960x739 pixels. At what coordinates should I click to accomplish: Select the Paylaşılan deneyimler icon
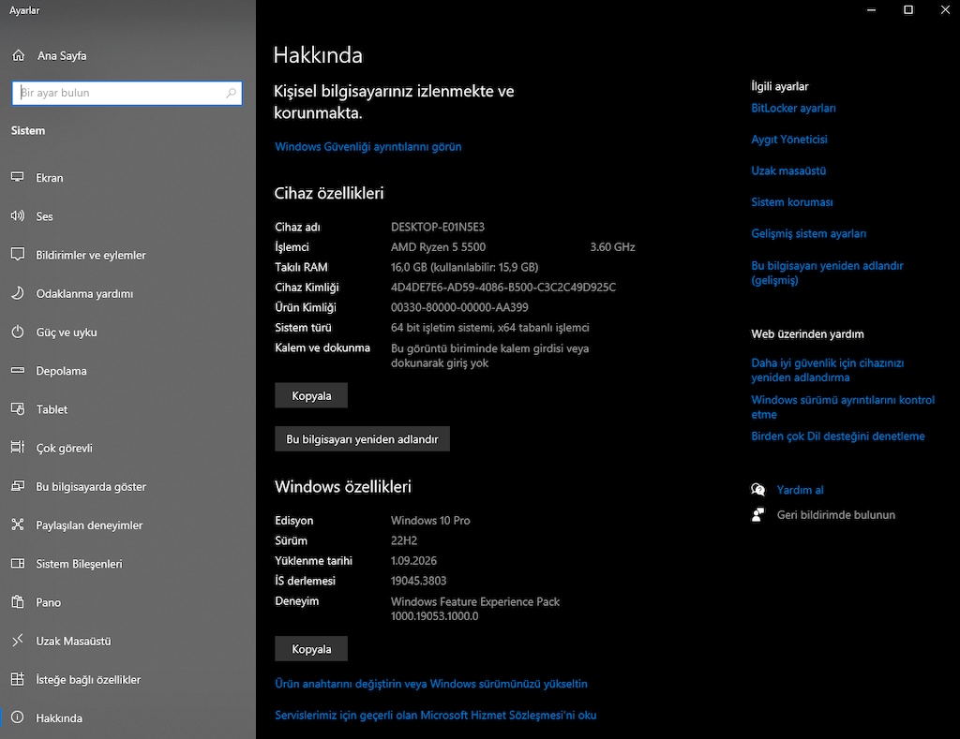tap(18, 525)
